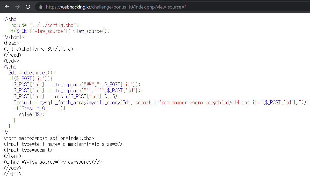Click the '</head>' closing tag line

coord(12,55)
